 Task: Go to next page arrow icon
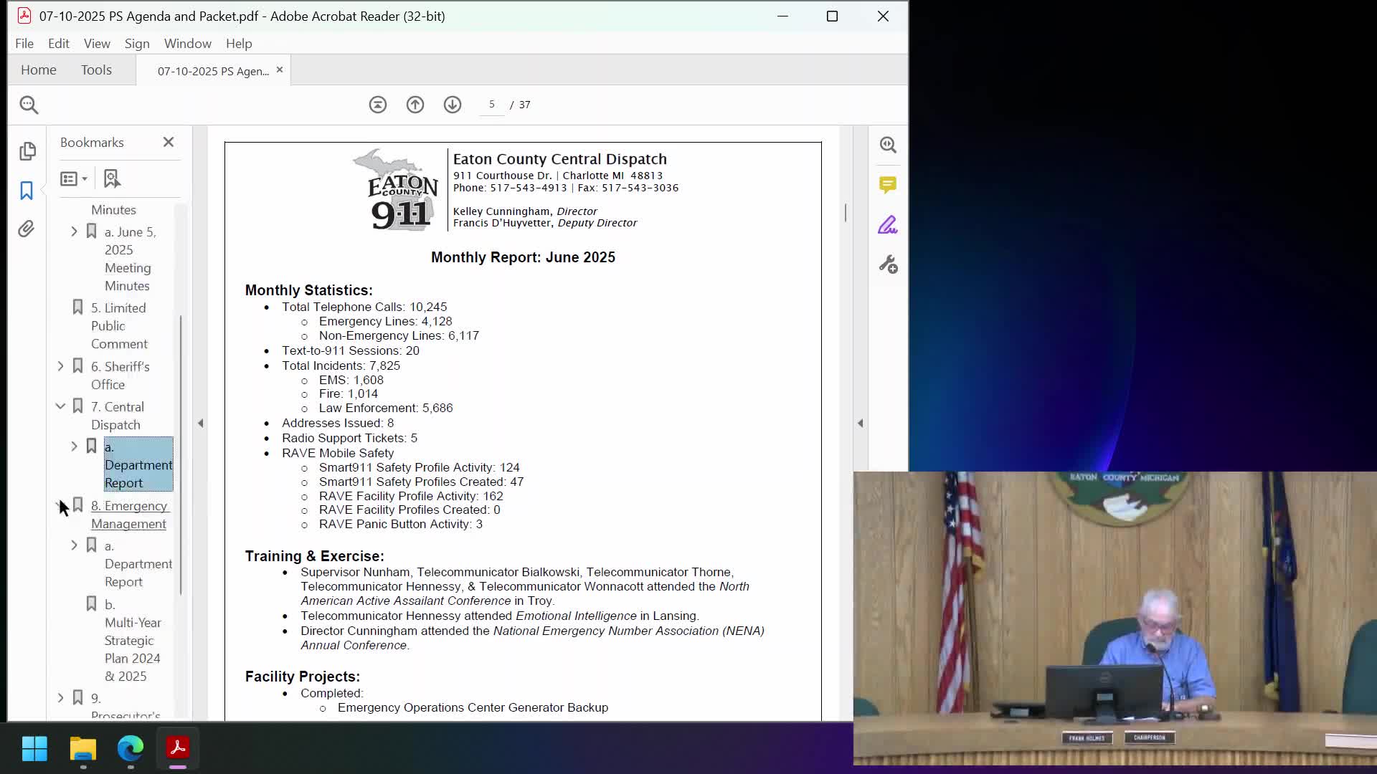tap(453, 105)
